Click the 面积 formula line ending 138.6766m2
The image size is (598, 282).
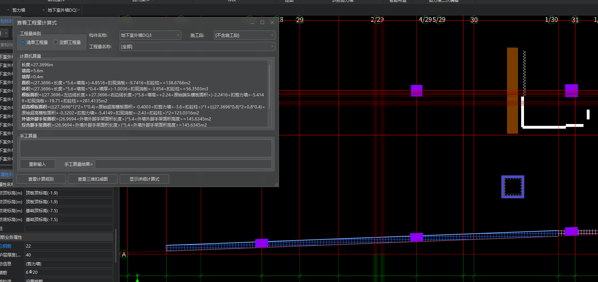106,83
